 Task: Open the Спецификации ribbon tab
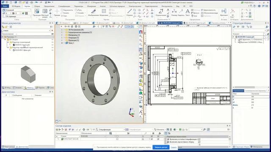point(64,6)
